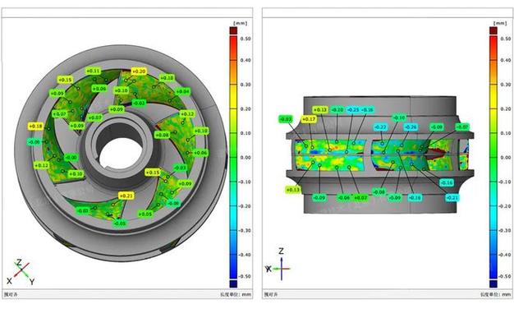514x318 pixels.
Task: Click dark red top cap of left color scale
Action: [x=233, y=30]
